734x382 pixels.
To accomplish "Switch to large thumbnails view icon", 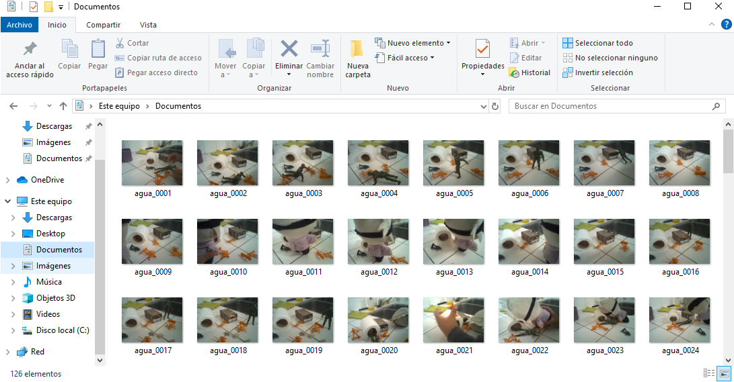I will [724, 373].
